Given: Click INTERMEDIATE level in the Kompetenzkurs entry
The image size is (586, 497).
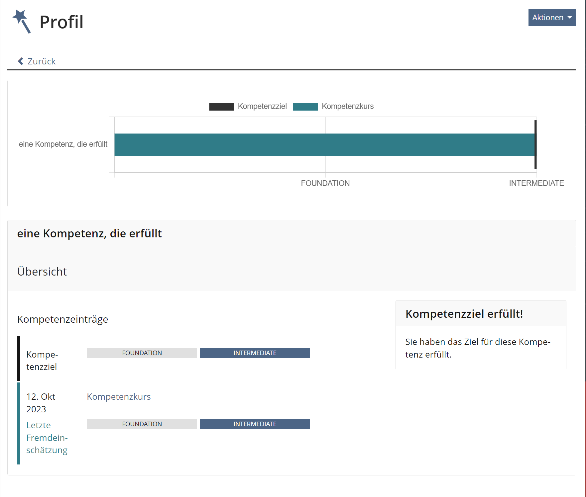Looking at the screenshot, I should pos(255,424).
